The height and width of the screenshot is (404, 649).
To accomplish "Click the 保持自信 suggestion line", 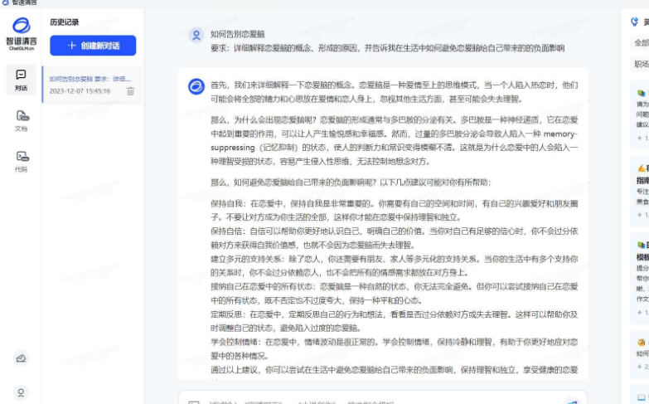I will pyautogui.click(x=394, y=238).
